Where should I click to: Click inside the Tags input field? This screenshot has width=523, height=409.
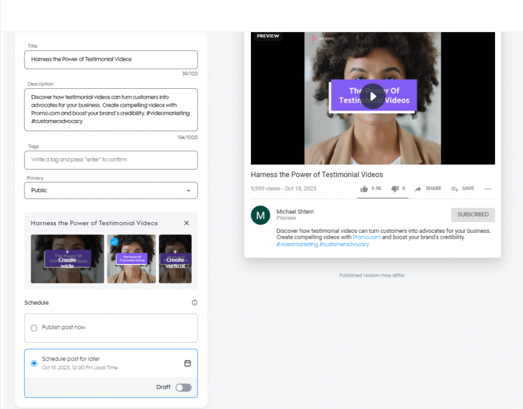[x=111, y=160]
